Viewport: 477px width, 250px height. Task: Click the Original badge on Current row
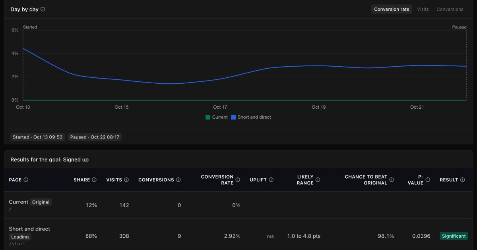pos(41,202)
